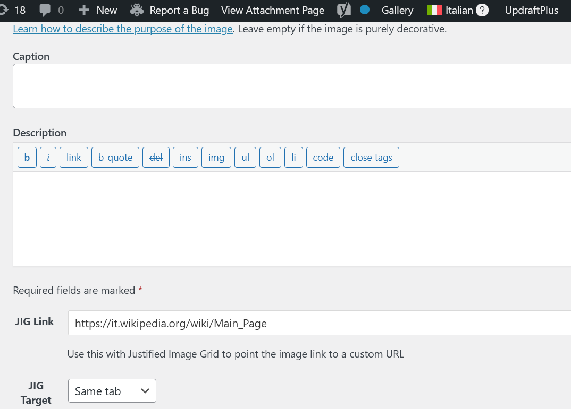Open the Yoast SEO icon in admin bar

(344, 10)
